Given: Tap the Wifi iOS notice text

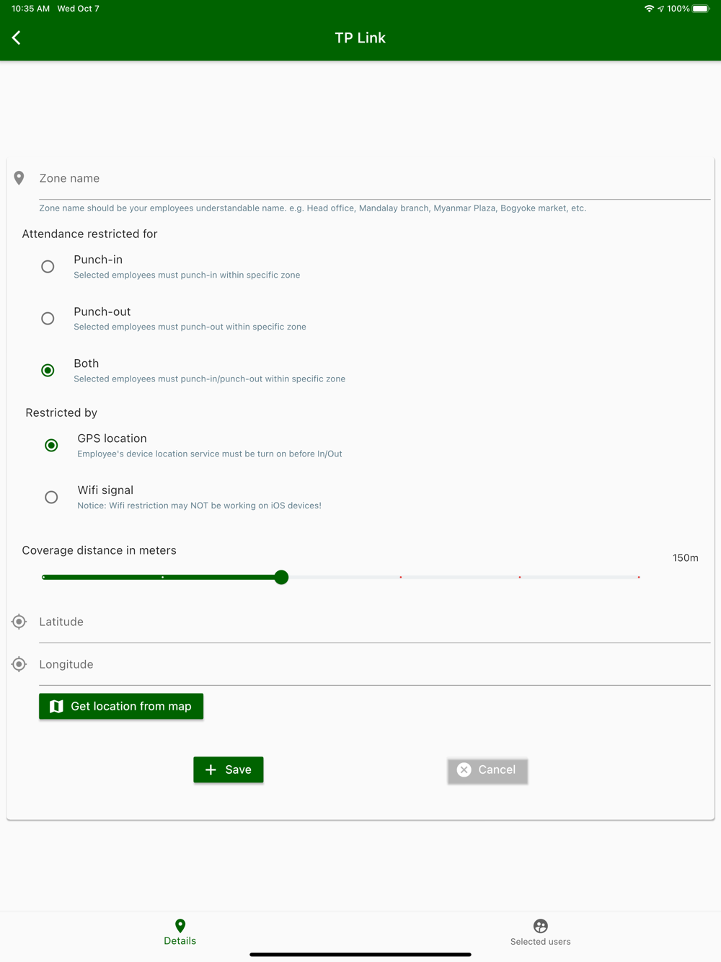Looking at the screenshot, I should pyautogui.click(x=199, y=506).
